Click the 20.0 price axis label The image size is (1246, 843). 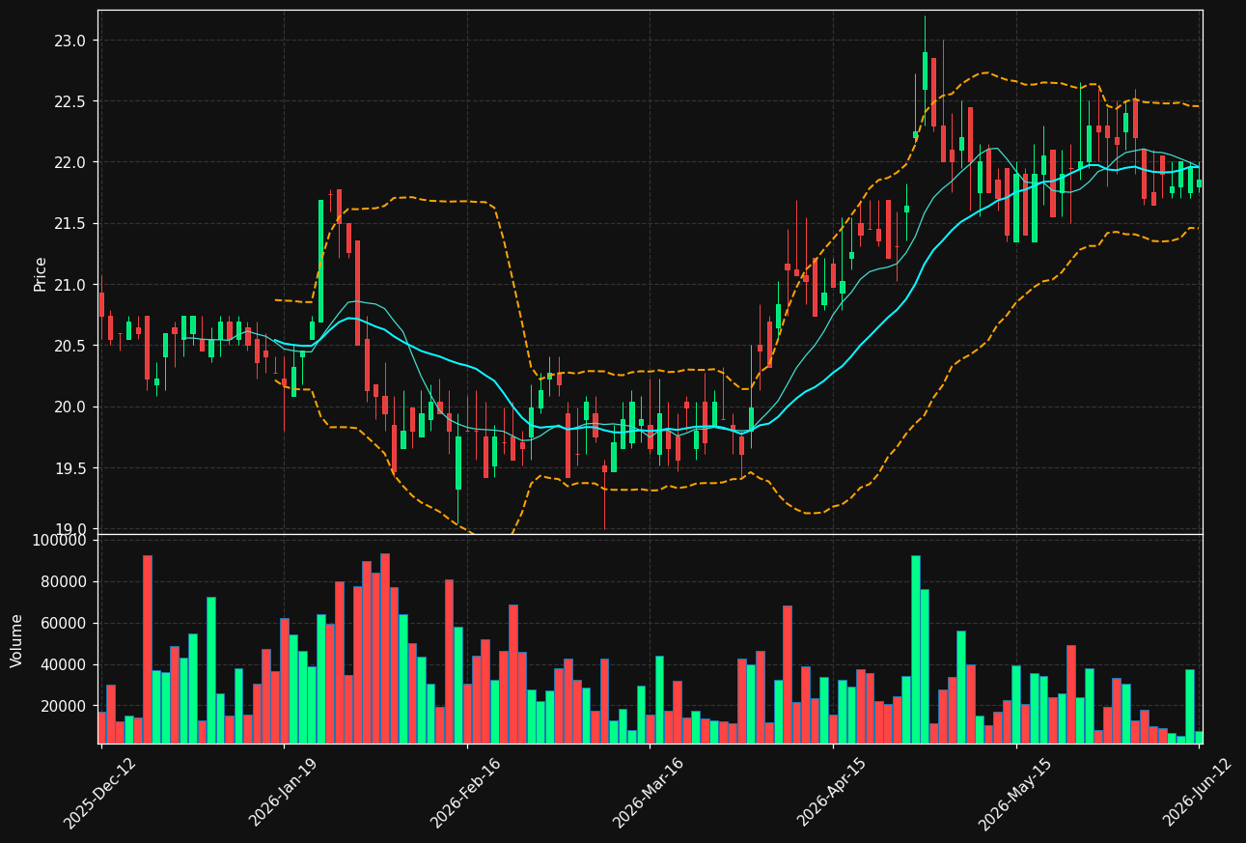71,407
